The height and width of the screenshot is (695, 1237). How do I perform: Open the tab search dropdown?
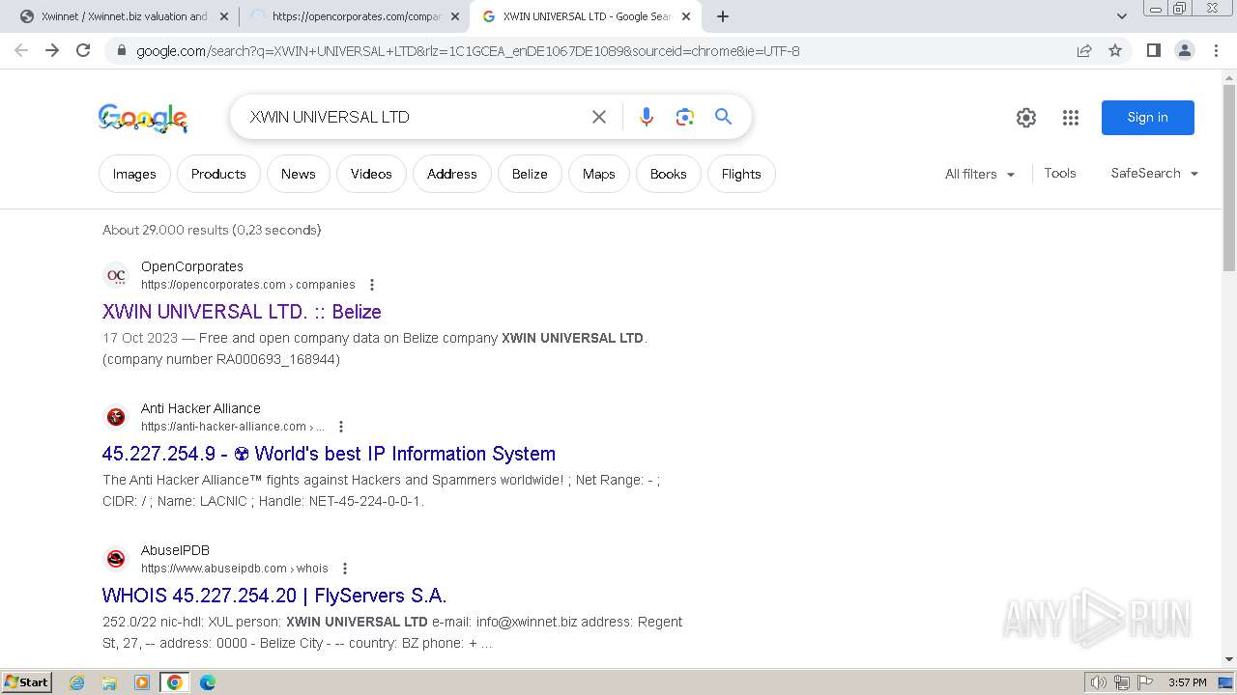[1122, 16]
